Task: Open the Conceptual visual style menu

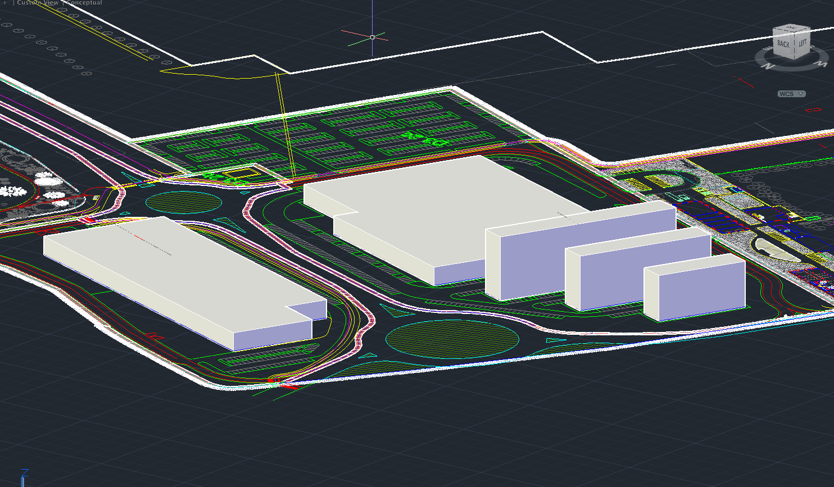Action: 84,3
